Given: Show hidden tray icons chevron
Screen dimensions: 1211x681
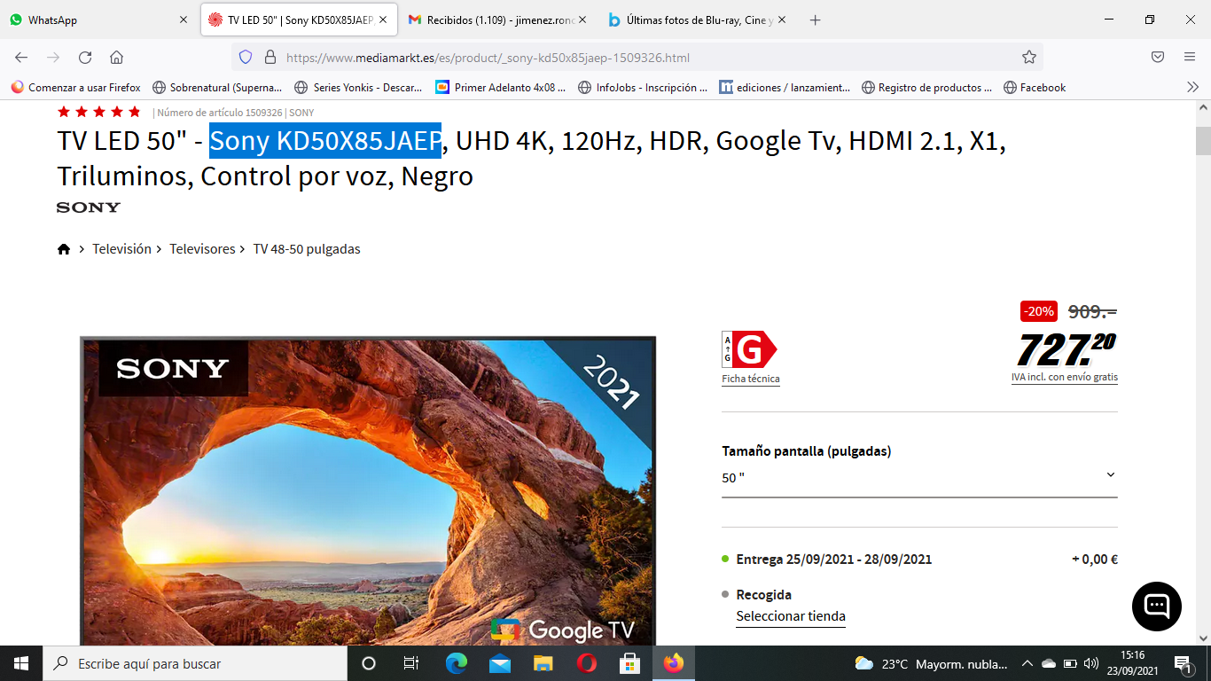Looking at the screenshot, I should pyautogui.click(x=1027, y=663).
